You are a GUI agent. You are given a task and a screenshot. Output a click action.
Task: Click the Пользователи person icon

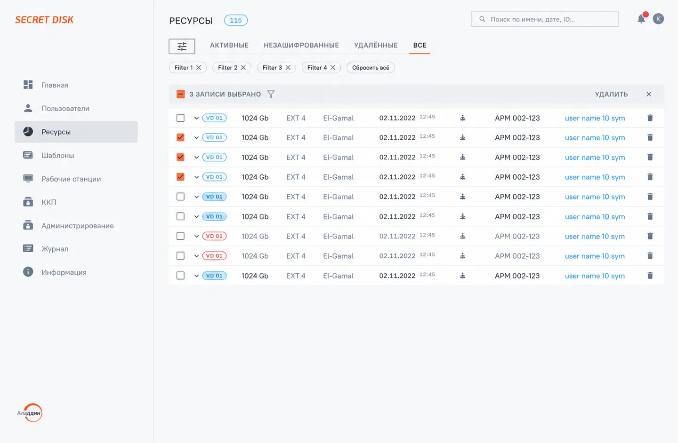(x=28, y=108)
